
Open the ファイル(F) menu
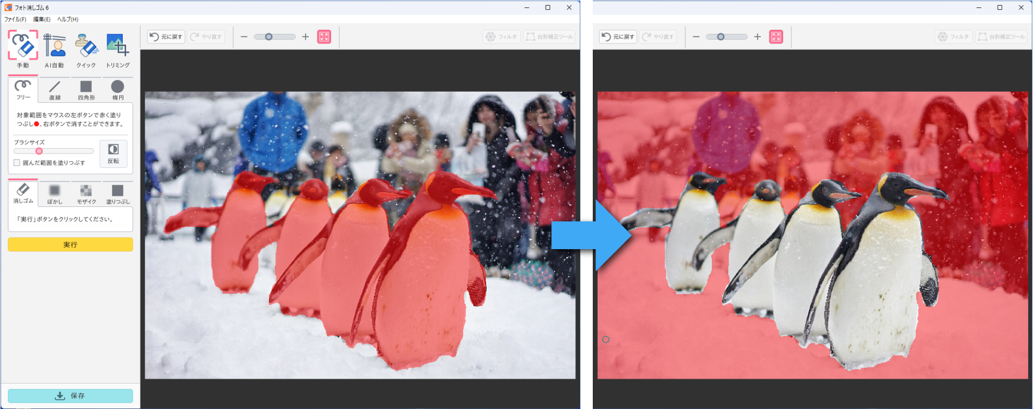coord(15,19)
